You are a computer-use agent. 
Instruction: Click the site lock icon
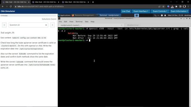click(x=16, y=7)
